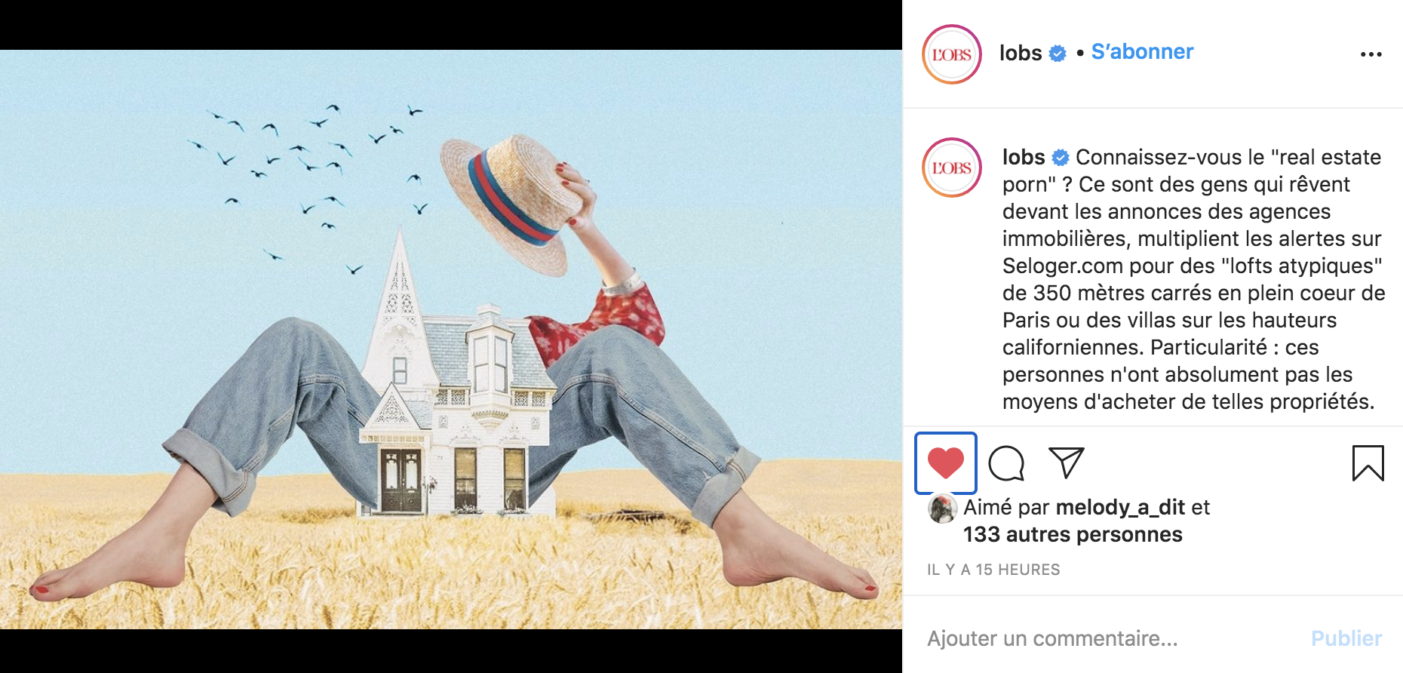The image size is (1403, 673).
Task: Select the verified badge beside header lobs
Action: 1058,54
